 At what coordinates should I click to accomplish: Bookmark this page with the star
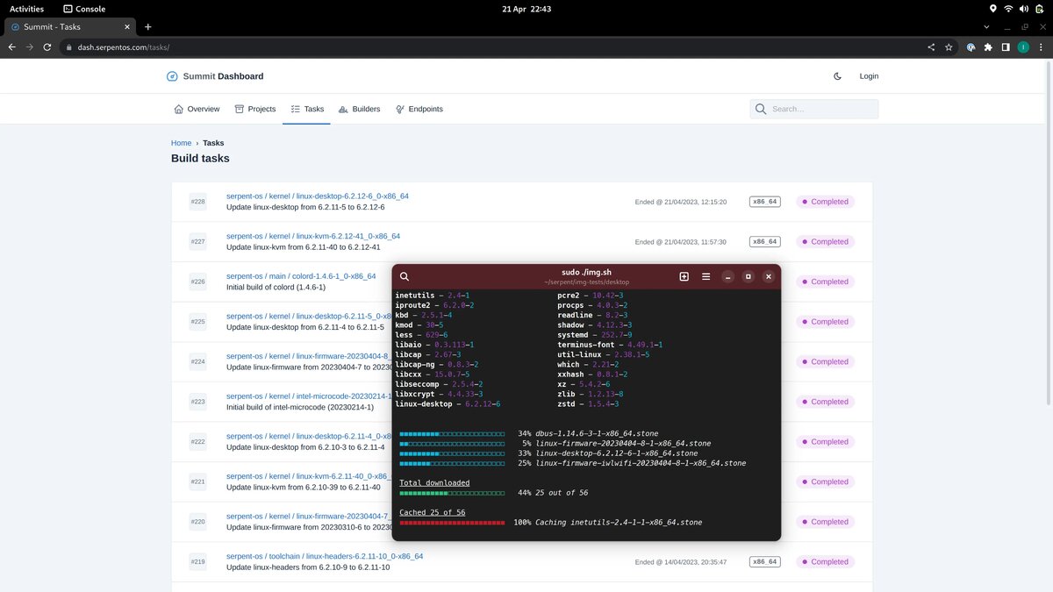pyautogui.click(x=949, y=47)
